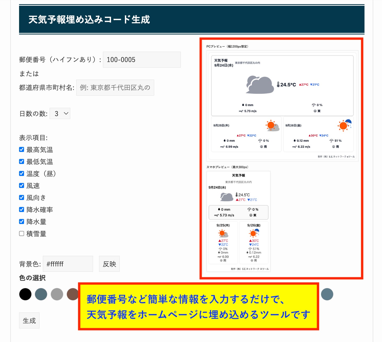Image resolution: width=382 pixels, height=342 pixels.
Task: Uncheck the 風速 option
Action: tap(22, 186)
